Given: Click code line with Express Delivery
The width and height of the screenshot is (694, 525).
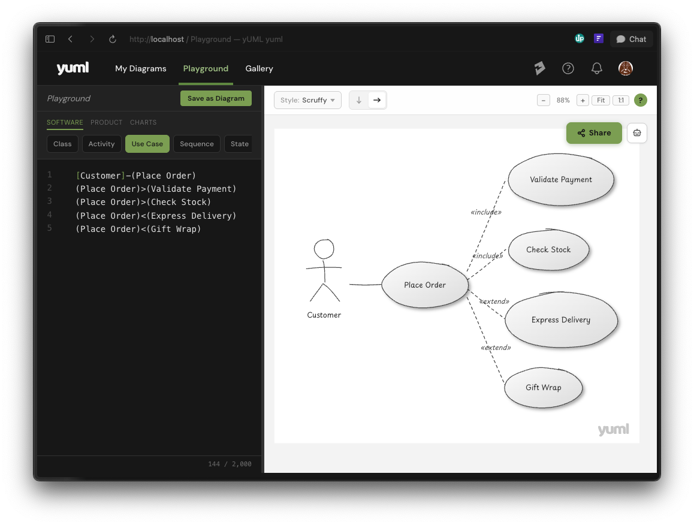Looking at the screenshot, I should [x=156, y=216].
